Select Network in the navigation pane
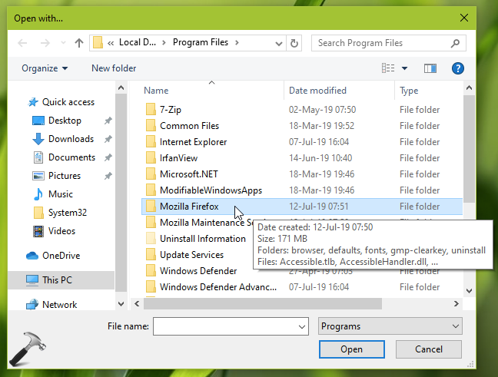Viewport: 498px width, 377px height. (x=51, y=305)
